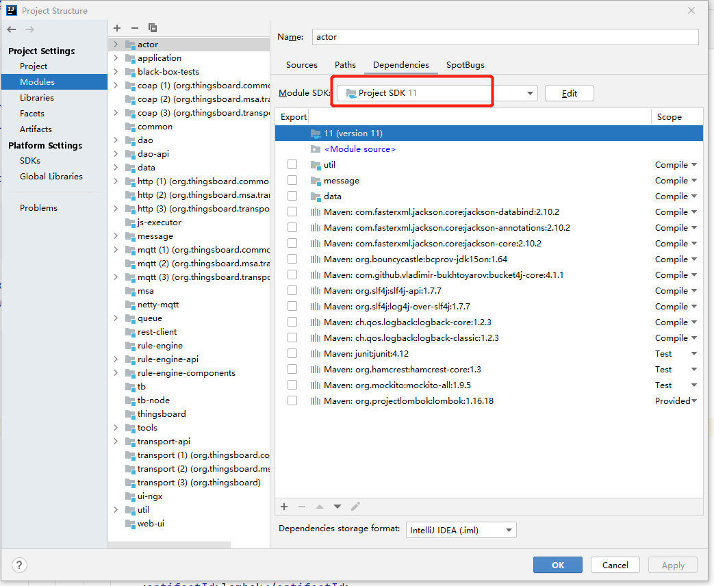Click the actor module folder icon
714x586 pixels.
131,44
